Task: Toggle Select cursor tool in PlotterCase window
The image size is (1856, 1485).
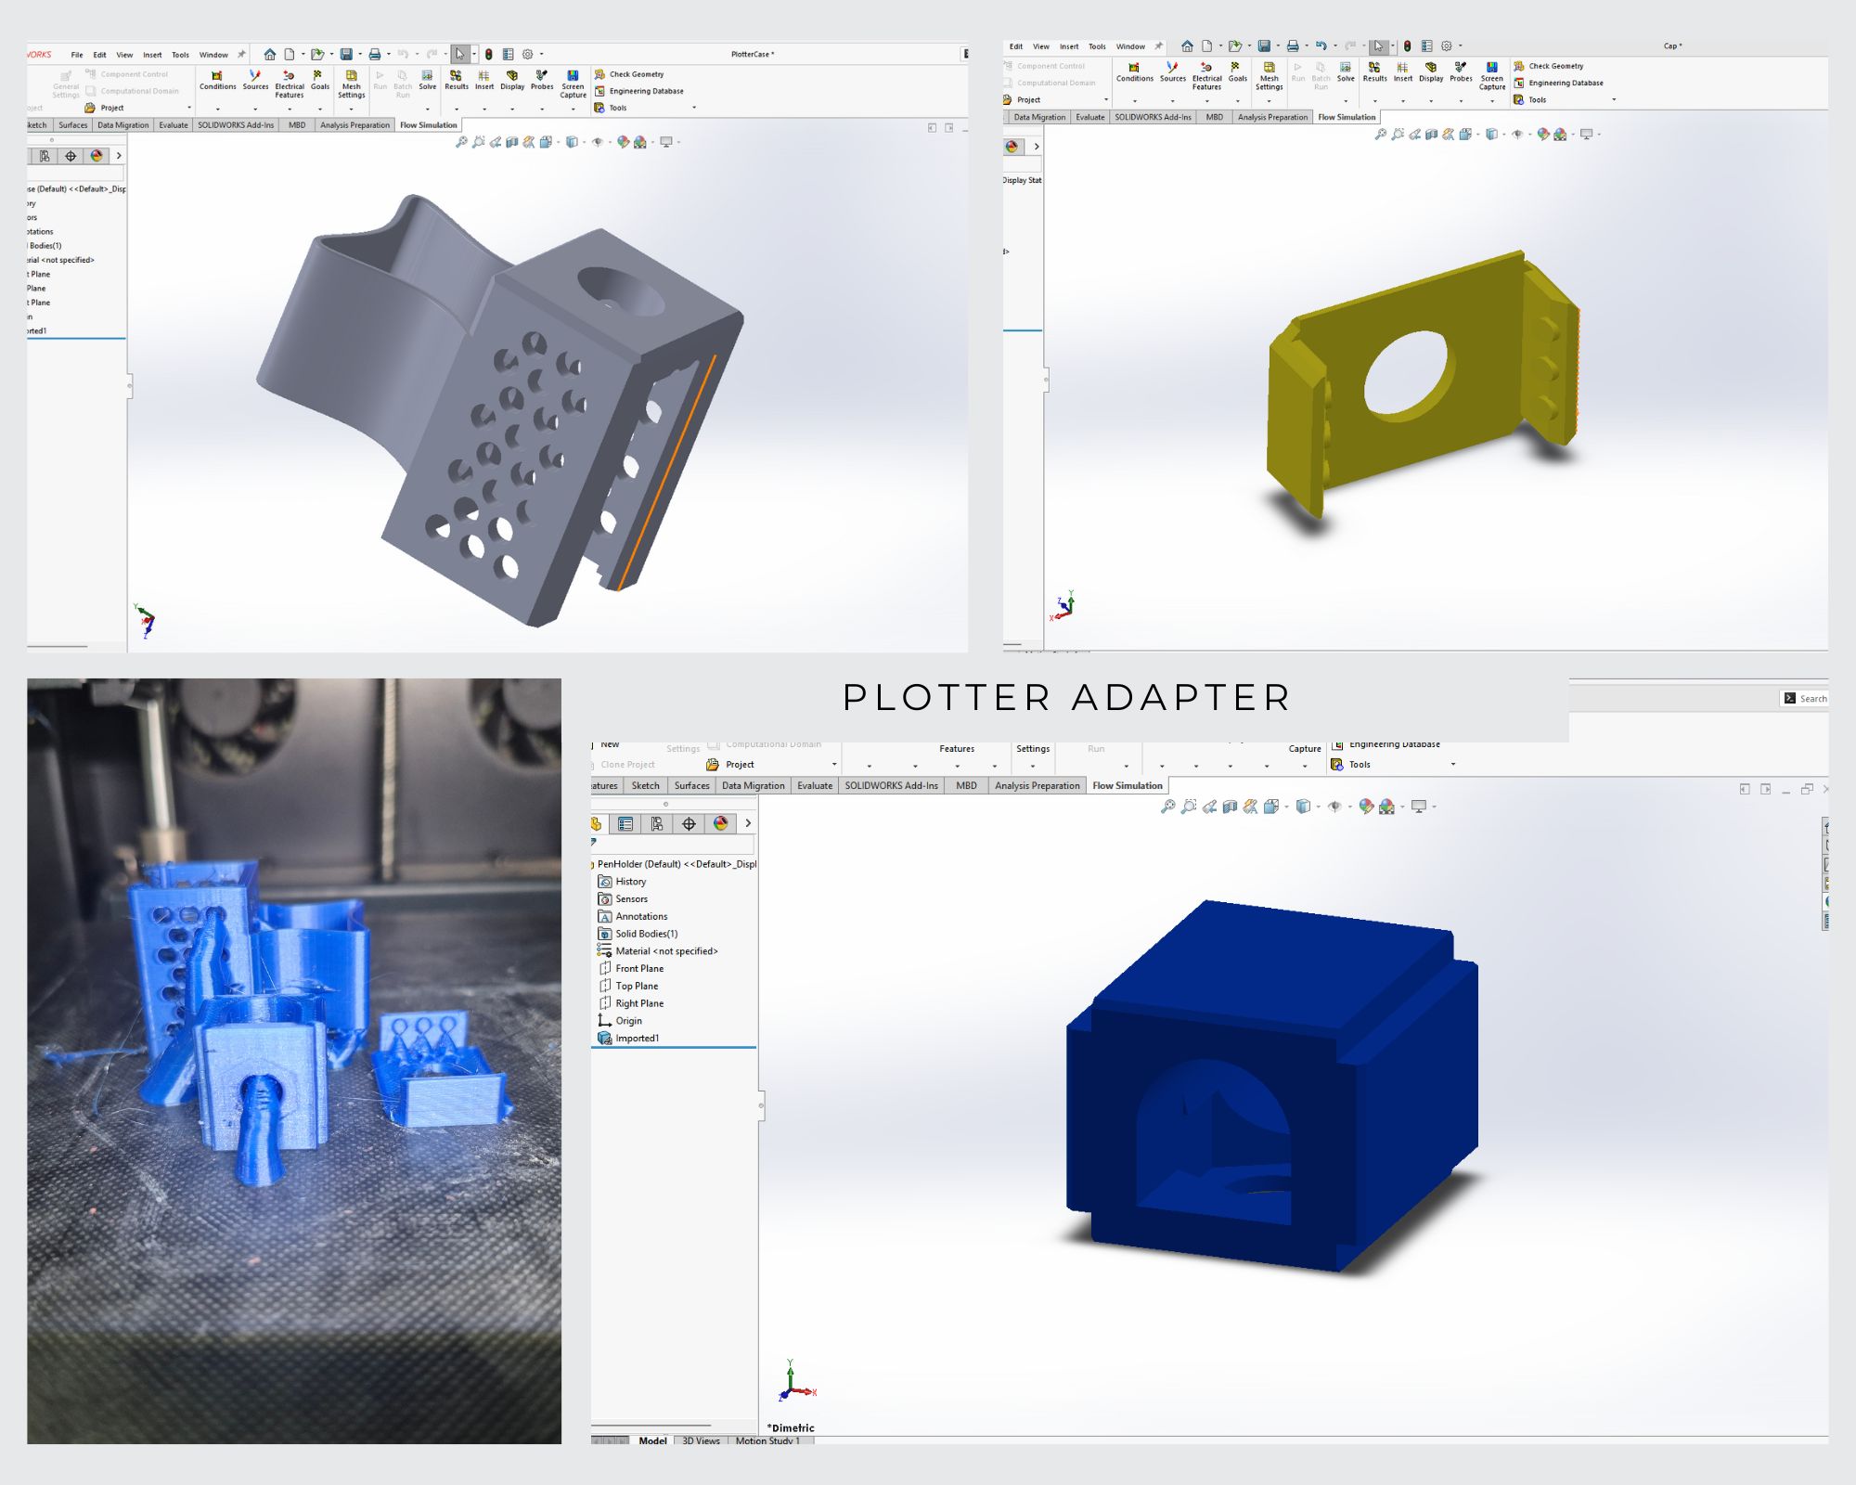Action: [460, 55]
